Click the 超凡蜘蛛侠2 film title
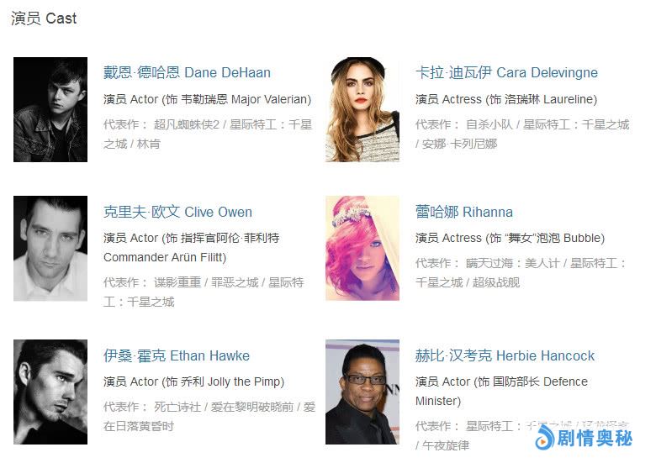The image size is (656, 463). (187, 124)
